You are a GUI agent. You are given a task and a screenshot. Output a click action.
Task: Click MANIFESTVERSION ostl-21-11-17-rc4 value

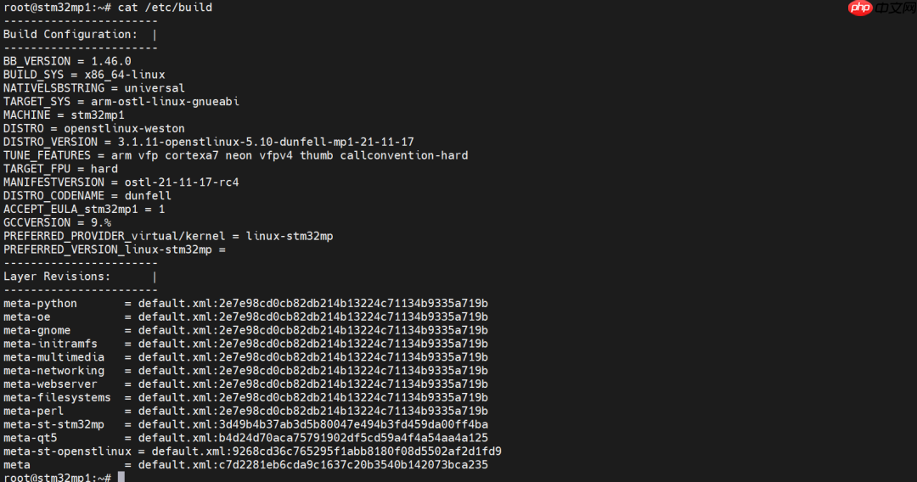point(182,182)
